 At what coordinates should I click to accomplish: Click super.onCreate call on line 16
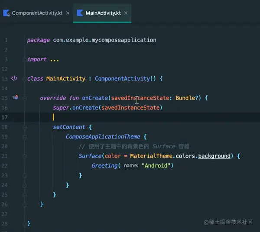pos(107,108)
